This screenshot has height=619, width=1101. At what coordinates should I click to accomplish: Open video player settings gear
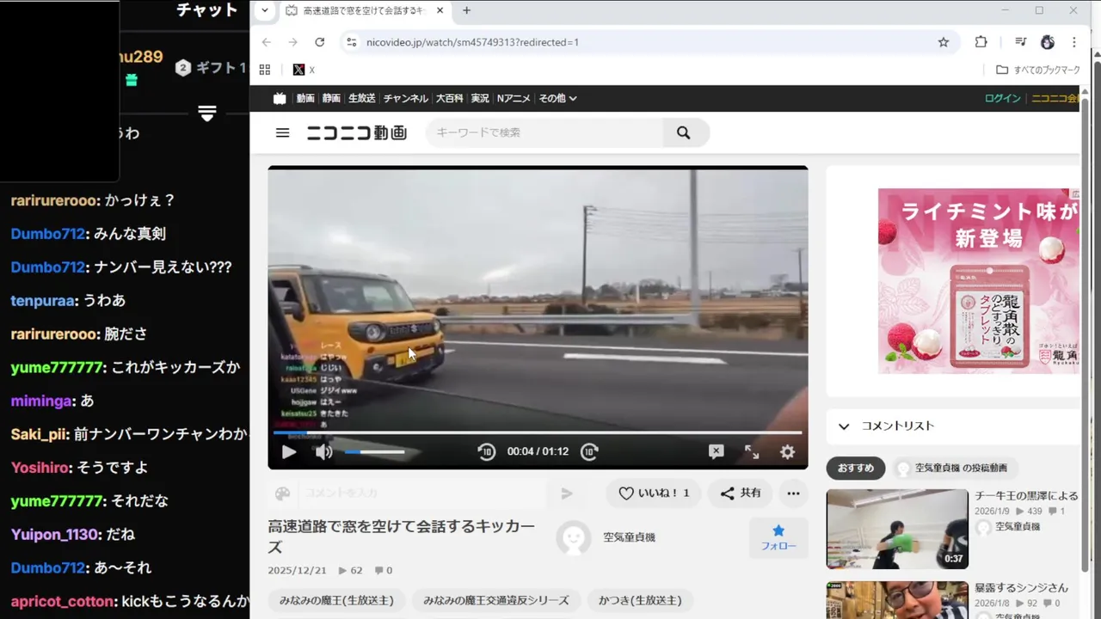click(x=787, y=451)
